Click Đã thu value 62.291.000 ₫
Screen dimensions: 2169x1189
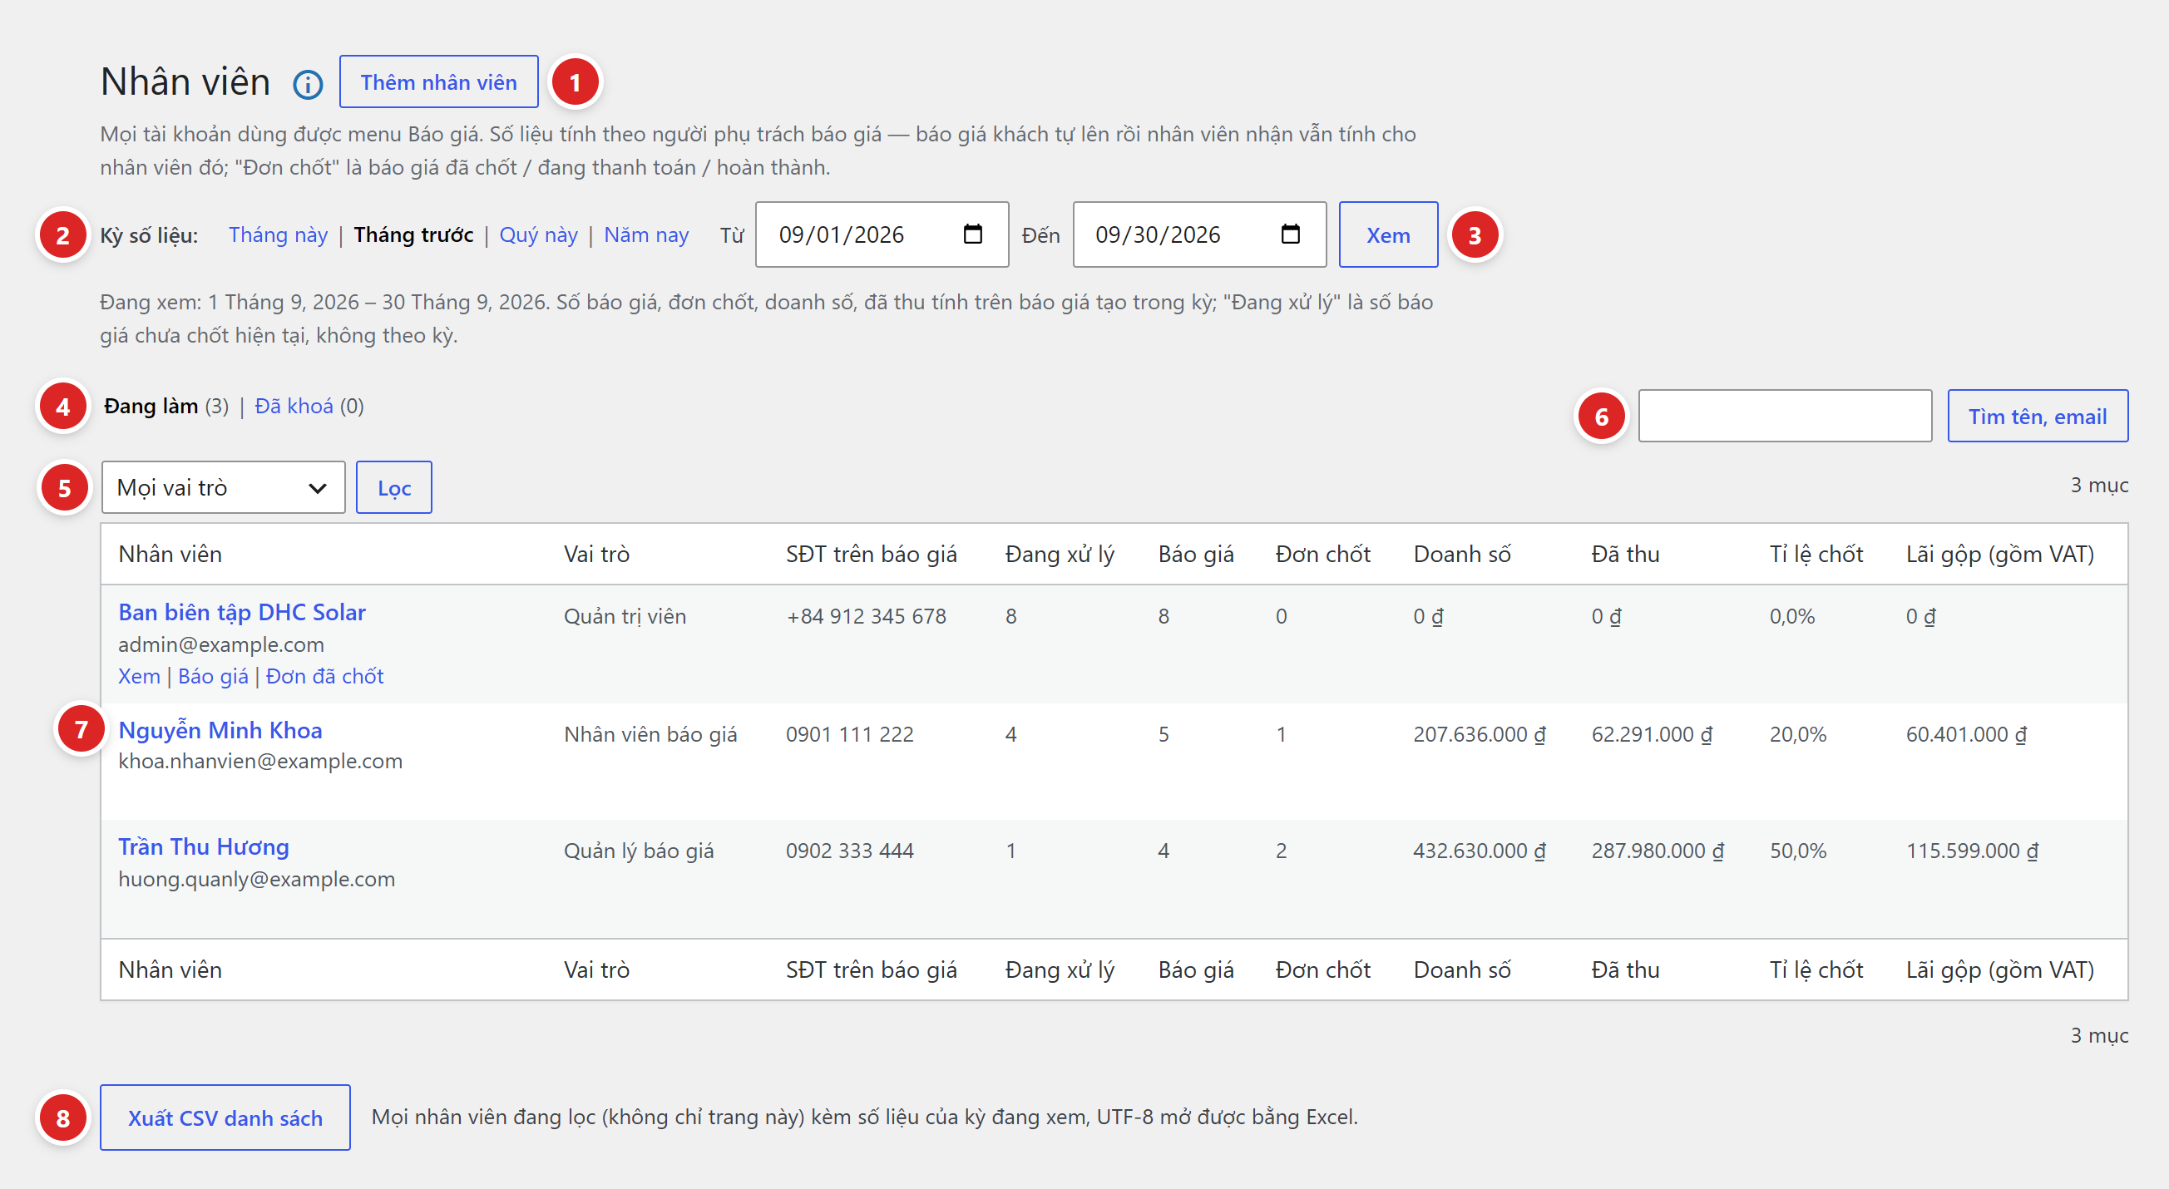tap(1651, 734)
